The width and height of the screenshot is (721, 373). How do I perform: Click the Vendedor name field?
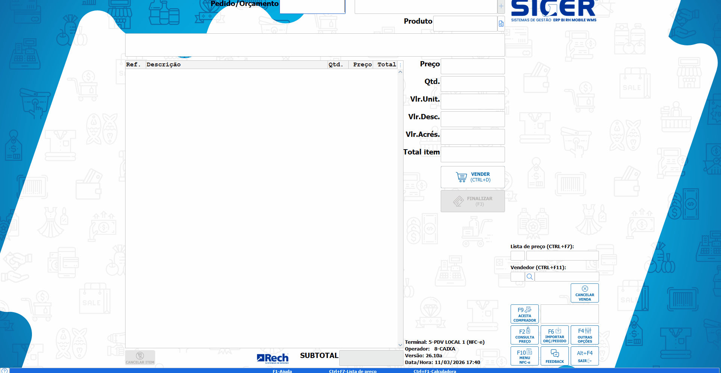point(567,277)
